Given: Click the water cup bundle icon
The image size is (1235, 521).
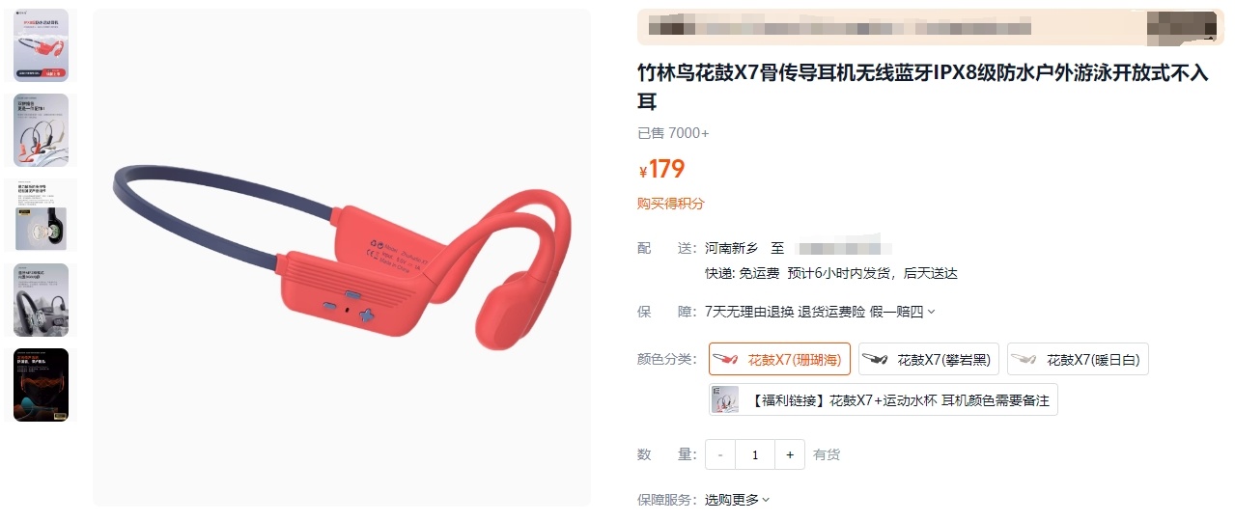Looking at the screenshot, I should coord(725,399).
